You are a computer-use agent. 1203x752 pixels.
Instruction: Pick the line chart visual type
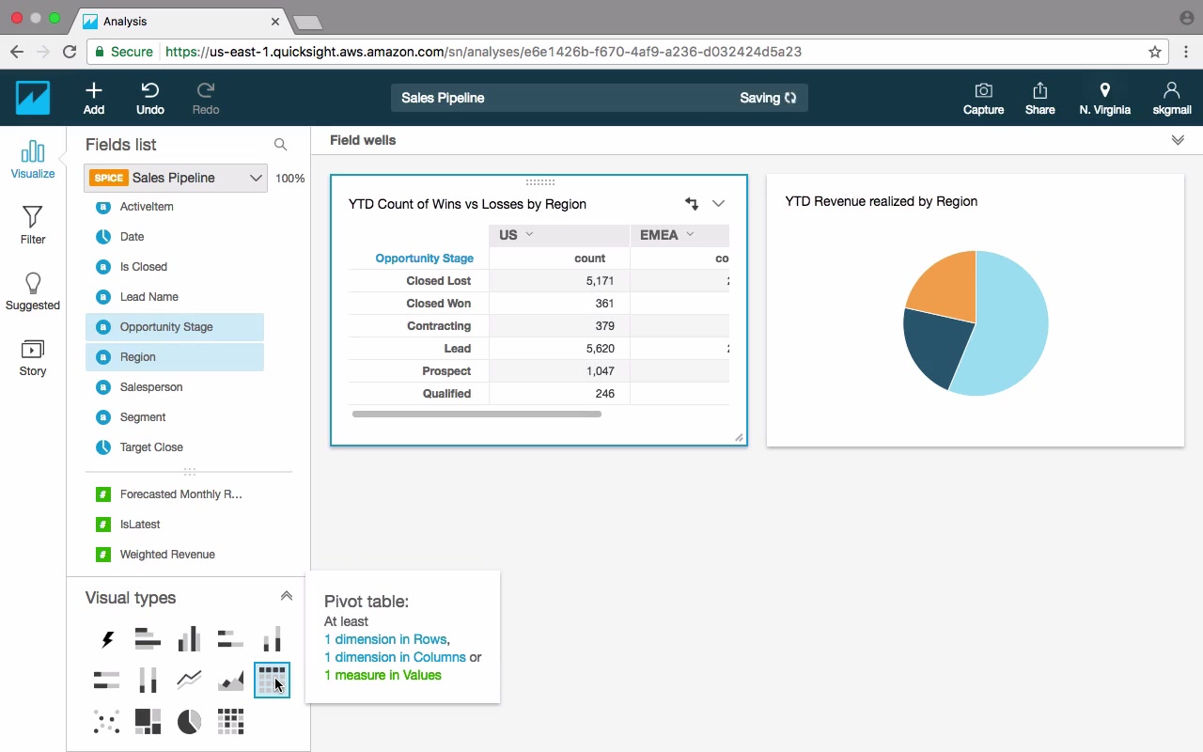pos(189,680)
